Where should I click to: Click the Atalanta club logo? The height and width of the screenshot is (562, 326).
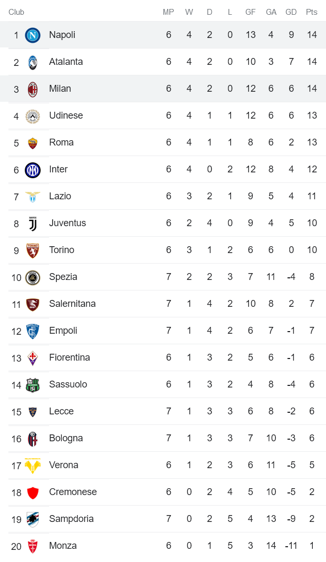coord(33,62)
